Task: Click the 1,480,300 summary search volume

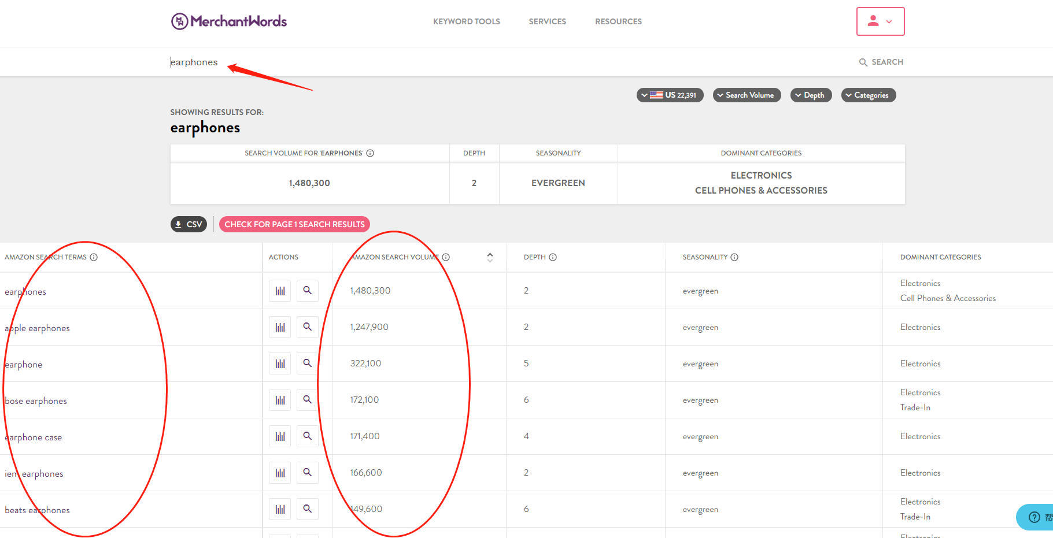Action: pos(309,183)
